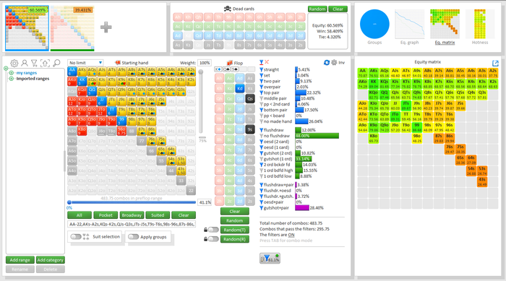Screen dimensions: 506x281
Task: Click the player profile icon above the range tree
Action: pyautogui.click(x=25, y=64)
